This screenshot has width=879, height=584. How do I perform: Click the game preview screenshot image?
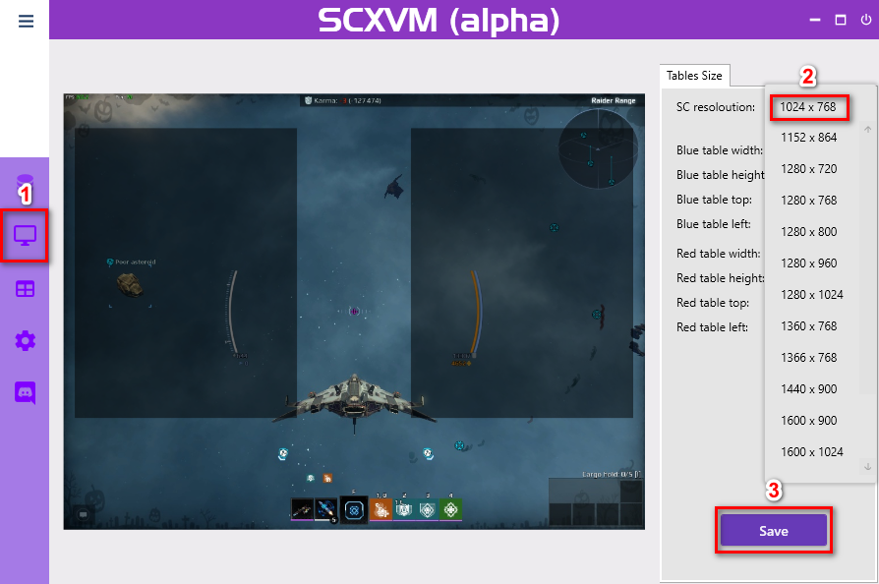354,312
